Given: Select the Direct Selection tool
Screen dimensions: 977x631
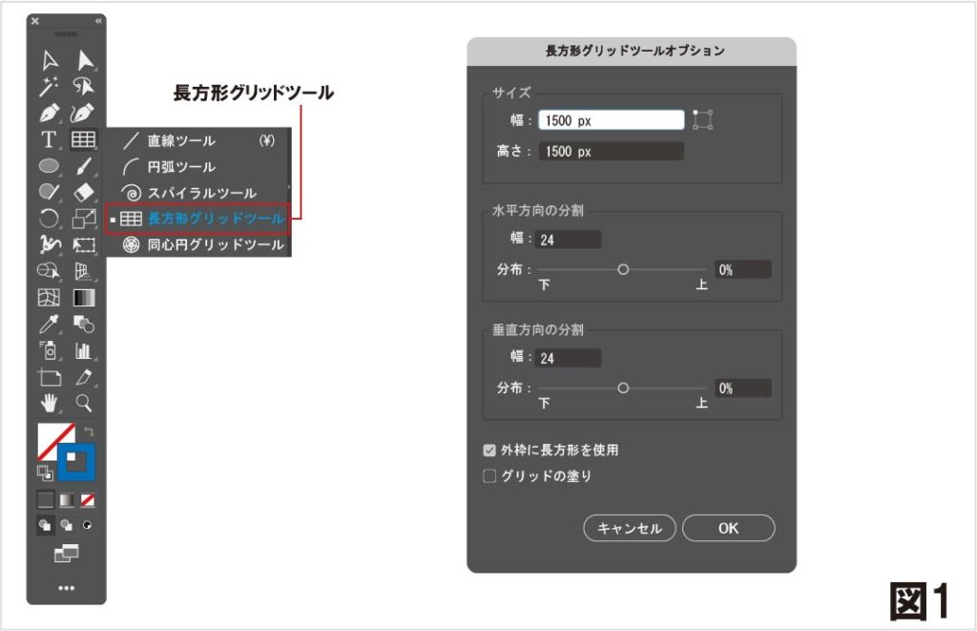Looking at the screenshot, I should [x=85, y=61].
